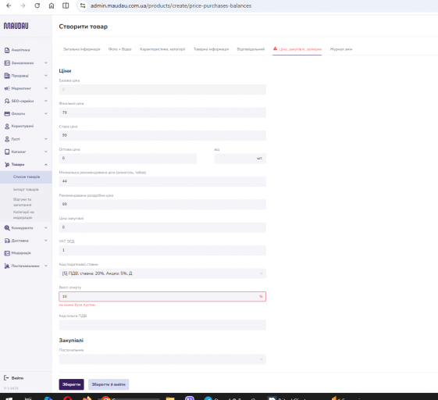Click the Вміст спирту field
Viewport: 438px width, 400px height.
point(162,296)
